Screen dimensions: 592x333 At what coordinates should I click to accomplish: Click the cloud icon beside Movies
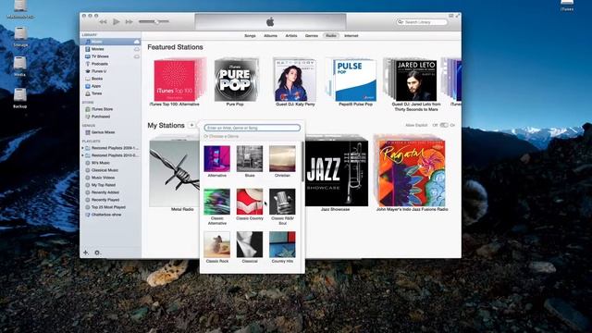[137, 49]
